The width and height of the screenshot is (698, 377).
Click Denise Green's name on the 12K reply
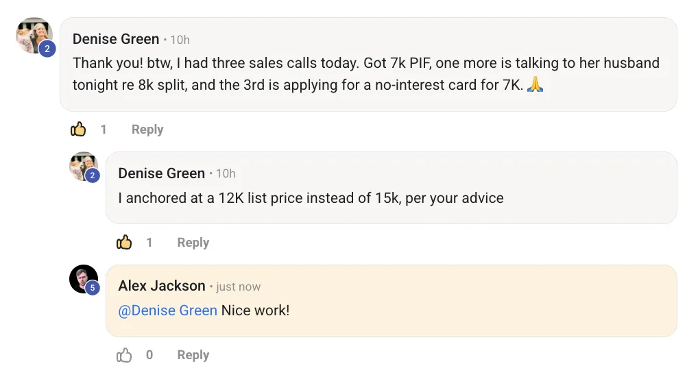[162, 173]
